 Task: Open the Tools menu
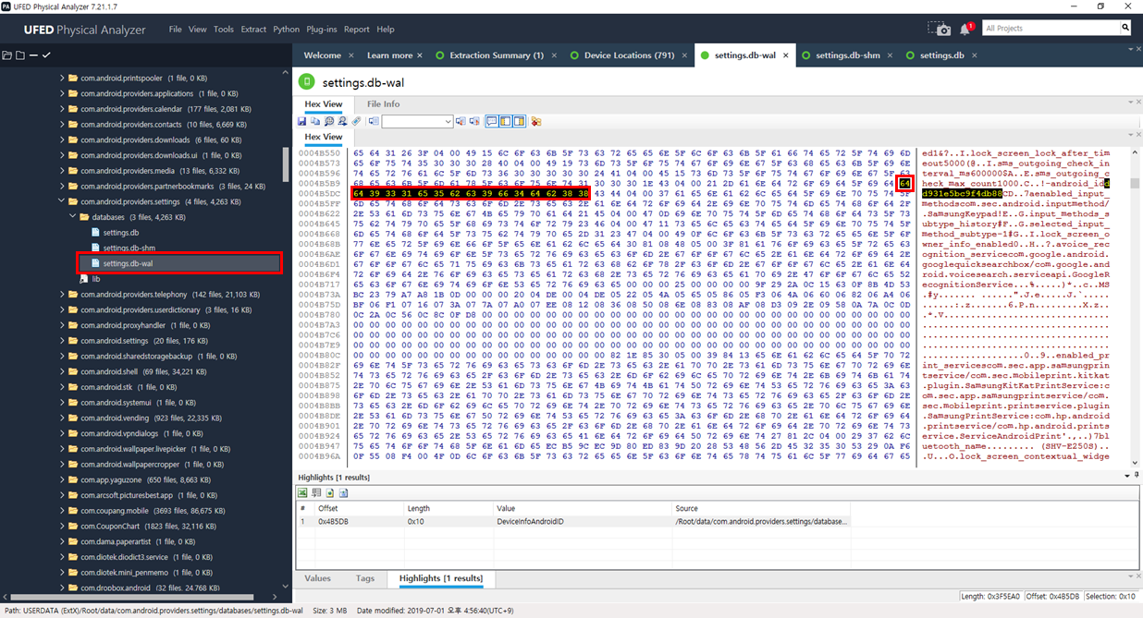point(224,29)
